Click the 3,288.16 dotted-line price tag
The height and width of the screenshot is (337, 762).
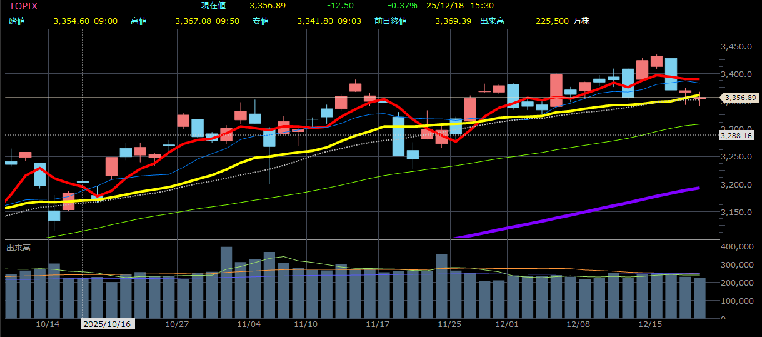[736, 135]
